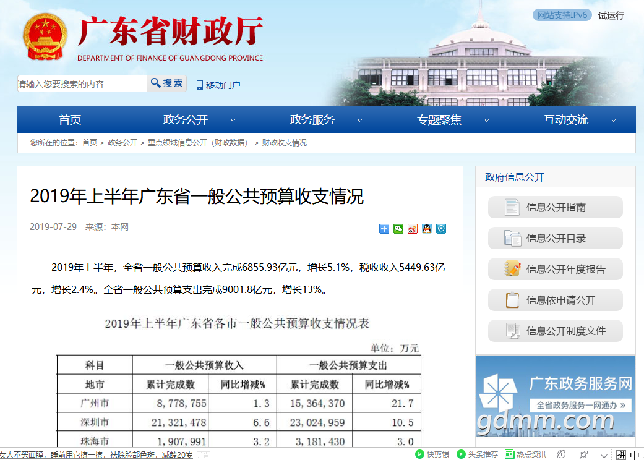Screen dimensions: 644x460
Task: Click the 搜索 search button
Action: coord(167,83)
